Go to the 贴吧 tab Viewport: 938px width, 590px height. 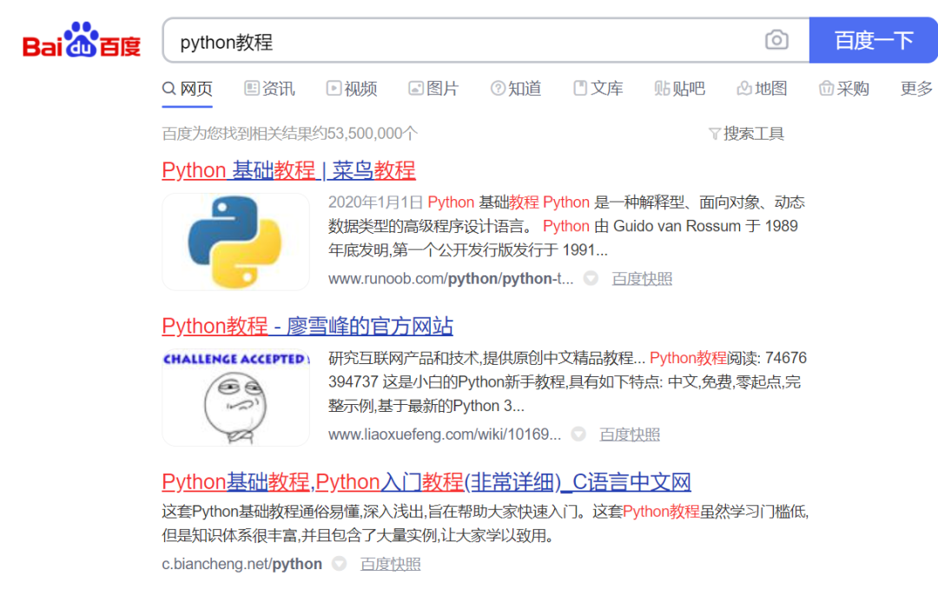click(679, 89)
